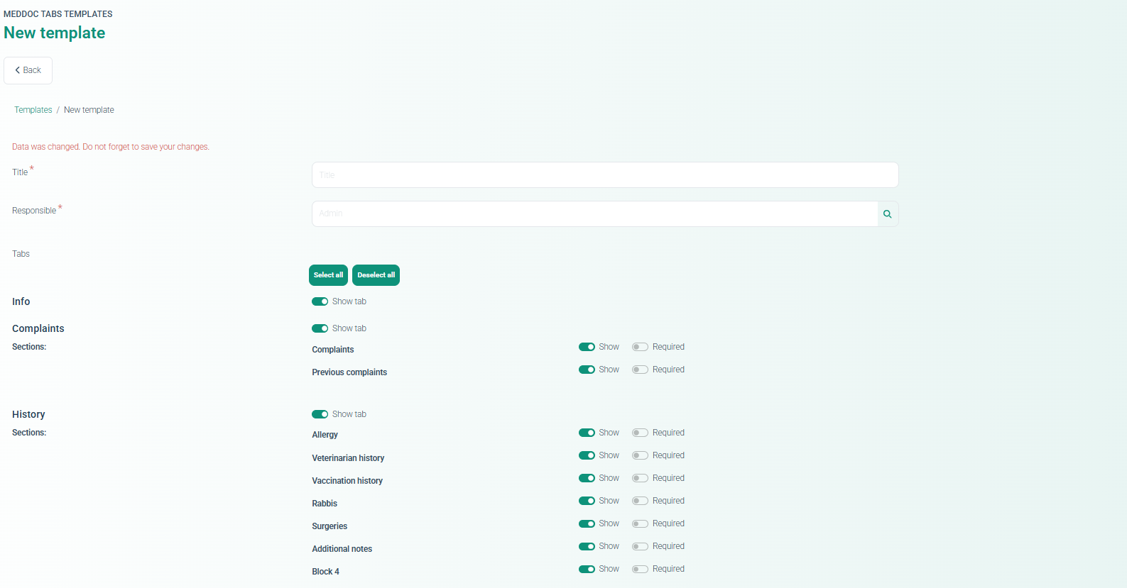Make Surgeries section Required
Image resolution: width=1127 pixels, height=588 pixels.
640,523
